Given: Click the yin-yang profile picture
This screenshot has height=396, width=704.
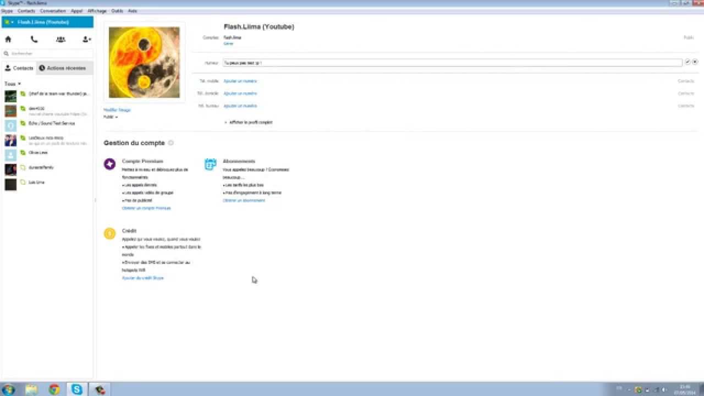Looking at the screenshot, I should 144,63.
